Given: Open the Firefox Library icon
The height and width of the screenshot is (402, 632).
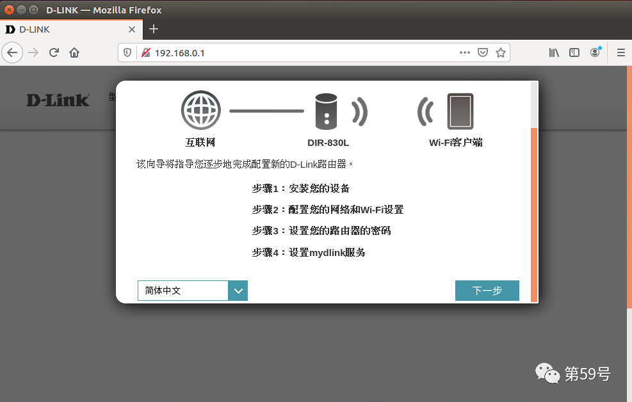Looking at the screenshot, I should (554, 52).
